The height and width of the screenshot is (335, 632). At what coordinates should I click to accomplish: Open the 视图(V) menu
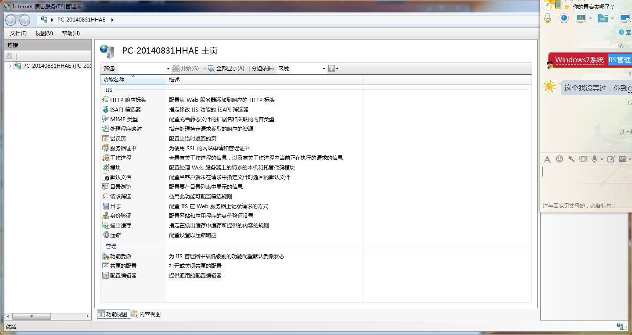[x=44, y=33]
